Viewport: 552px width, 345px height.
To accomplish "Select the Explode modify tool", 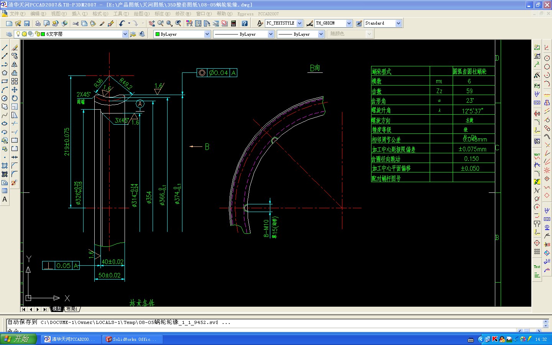I will point(15,182).
